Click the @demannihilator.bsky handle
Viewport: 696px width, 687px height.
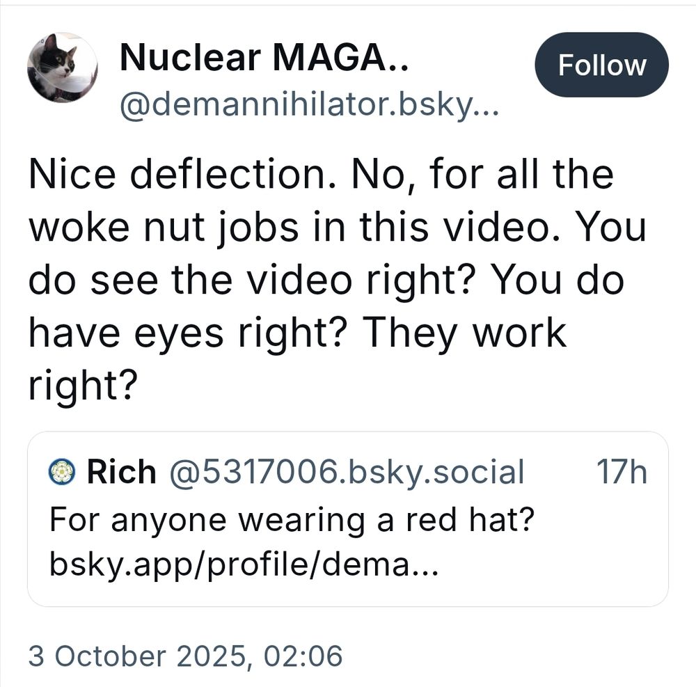[x=309, y=106]
